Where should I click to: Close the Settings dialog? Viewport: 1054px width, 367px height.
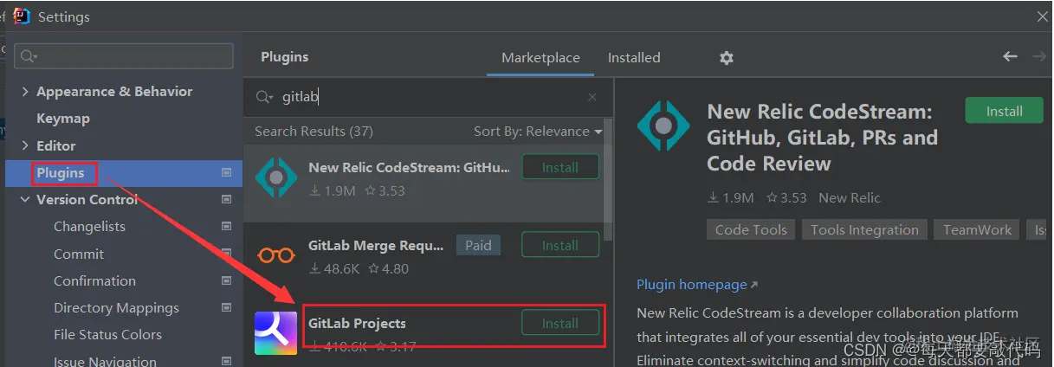(x=1043, y=16)
